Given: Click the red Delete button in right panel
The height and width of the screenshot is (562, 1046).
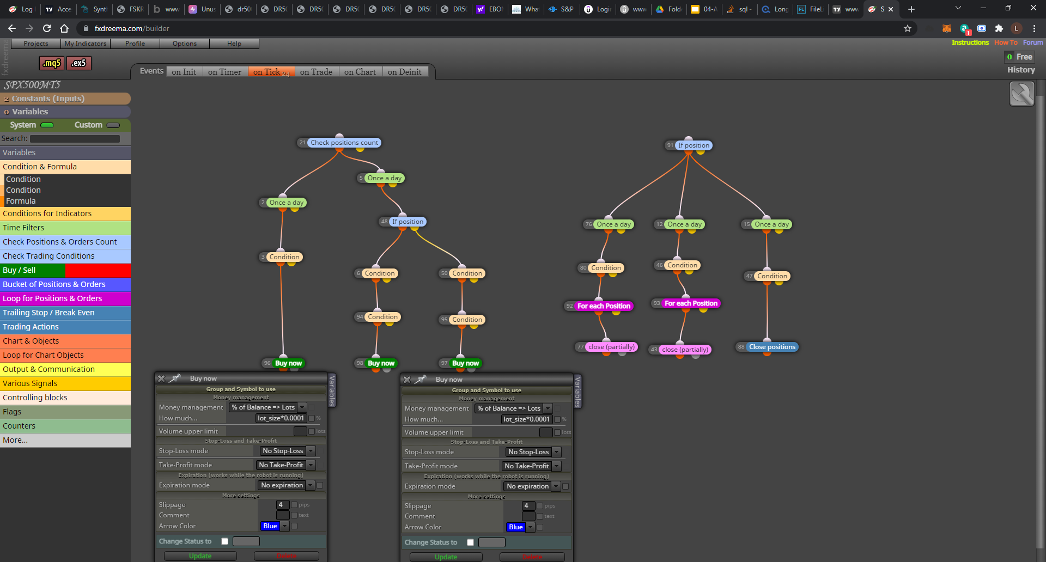Looking at the screenshot, I should coord(532,557).
